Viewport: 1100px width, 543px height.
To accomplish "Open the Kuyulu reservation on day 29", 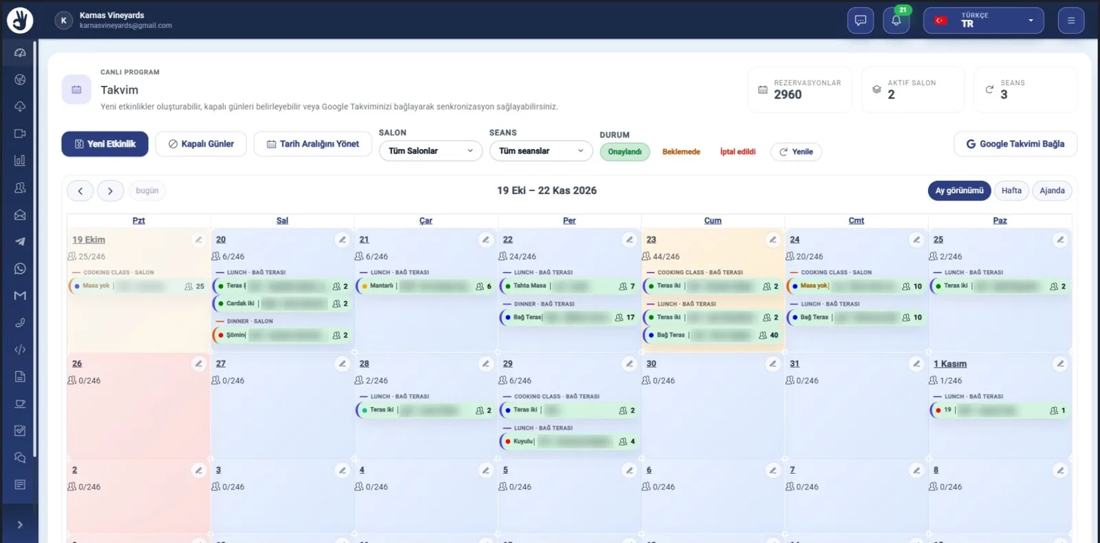I will [x=570, y=442].
